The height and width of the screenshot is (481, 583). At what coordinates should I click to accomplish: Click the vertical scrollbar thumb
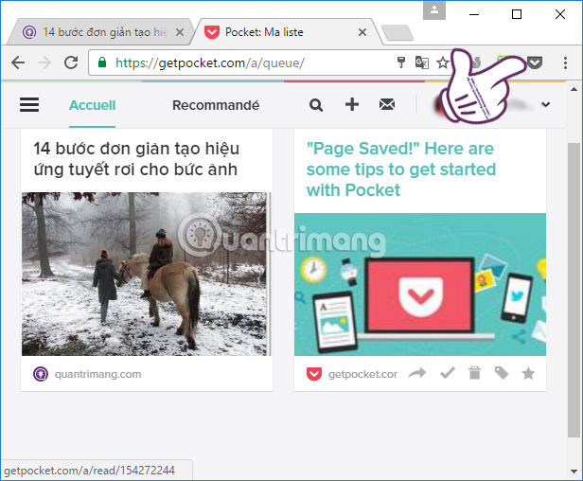click(574, 290)
